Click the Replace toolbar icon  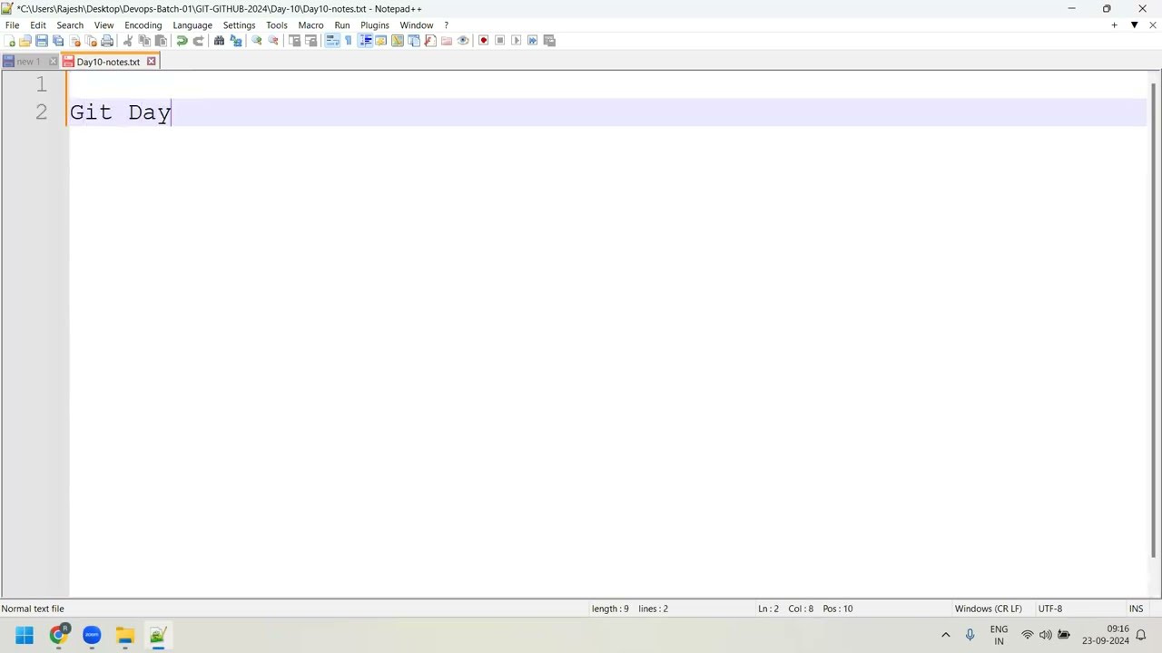(x=235, y=41)
